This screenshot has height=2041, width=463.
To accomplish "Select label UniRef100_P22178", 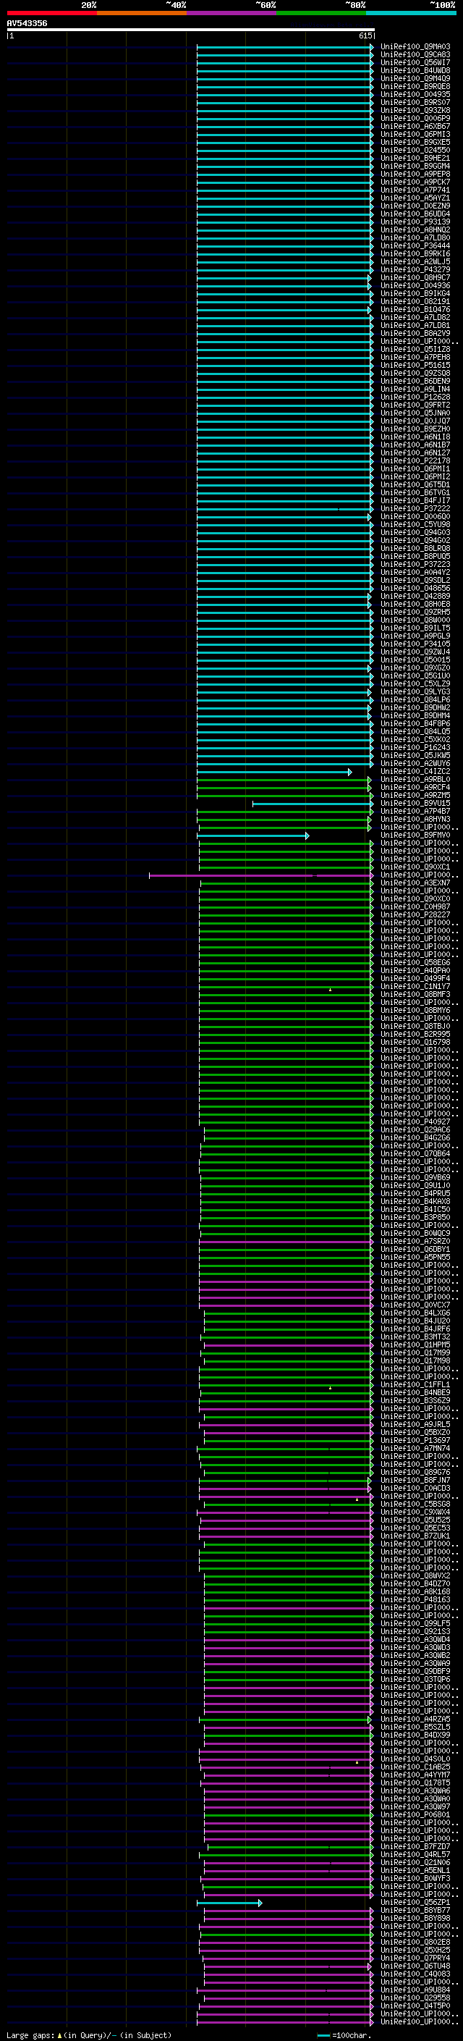I will 415,460.
